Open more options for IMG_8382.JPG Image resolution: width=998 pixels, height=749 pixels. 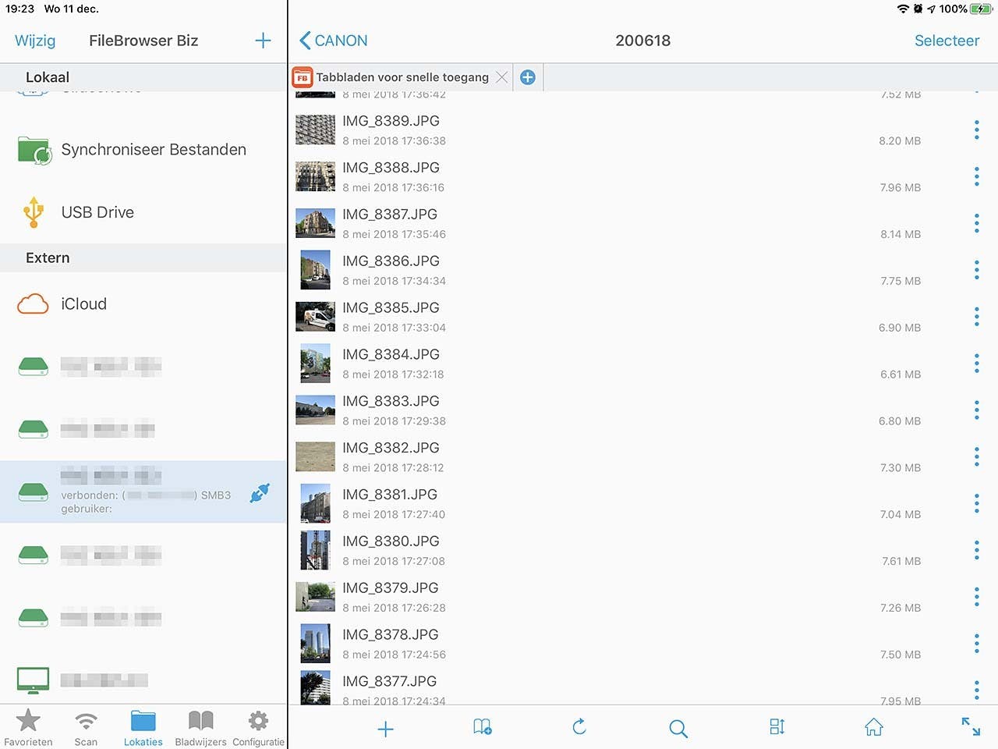pos(976,457)
